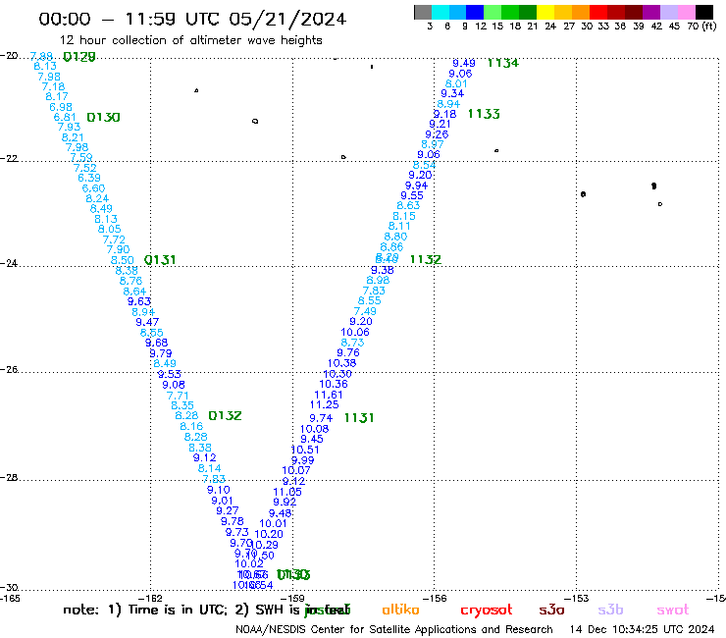This screenshot has width=726, height=638.
Task: Click the wave height value '10.20'
Action: point(269,534)
